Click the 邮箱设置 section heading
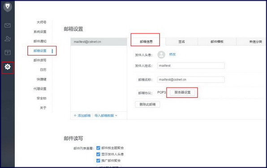Screen dimensions: 267x168 pyautogui.click(x=73, y=29)
